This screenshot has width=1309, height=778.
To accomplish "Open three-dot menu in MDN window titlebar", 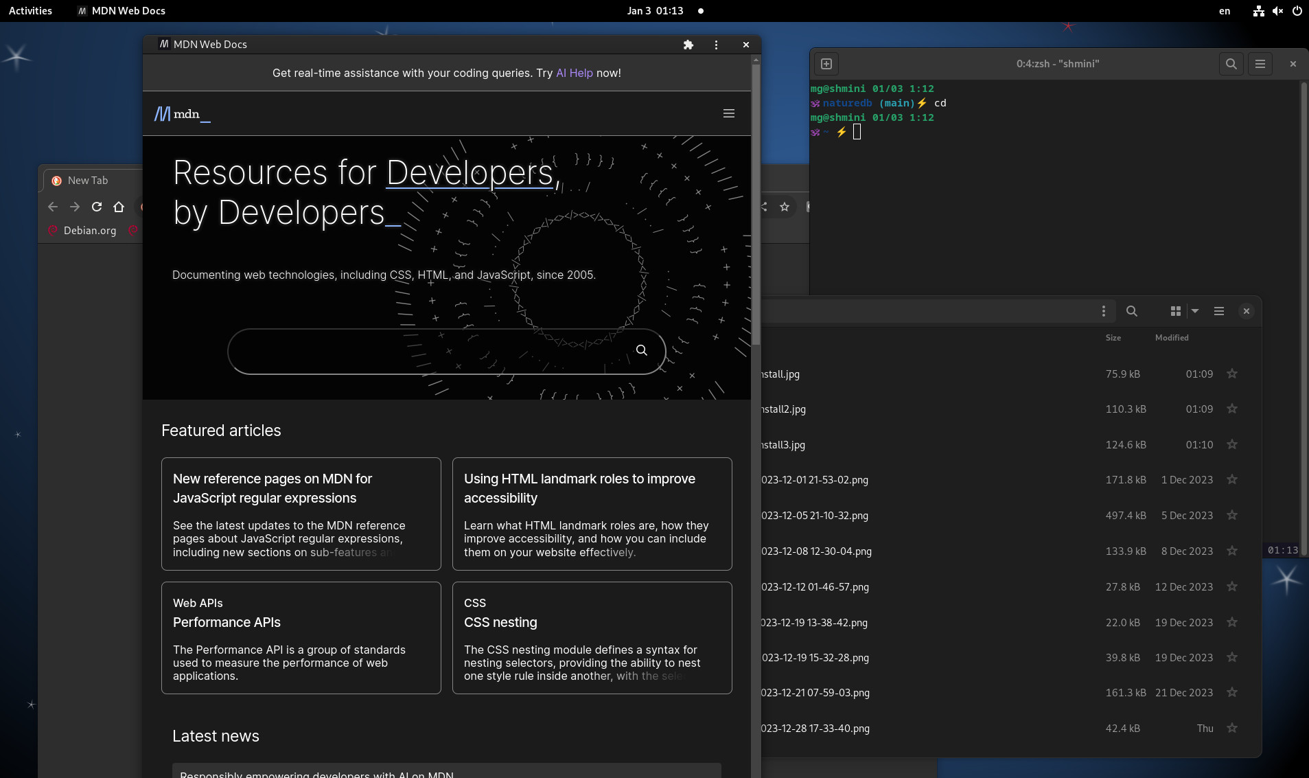I will click(716, 45).
